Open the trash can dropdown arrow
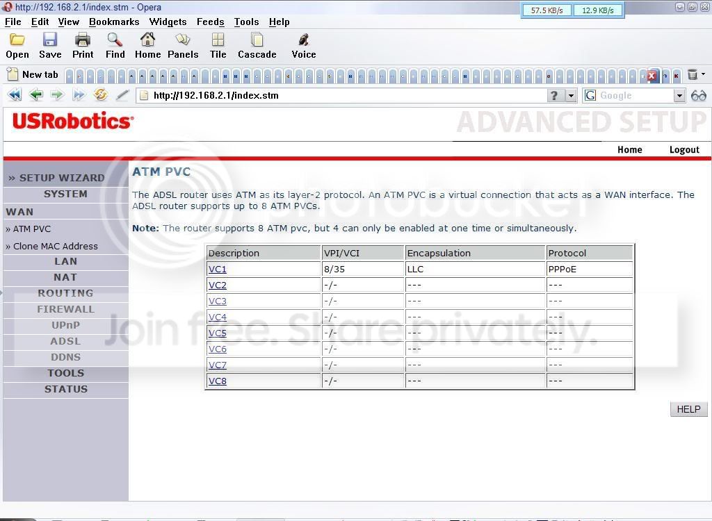The image size is (712, 521). pyautogui.click(x=704, y=74)
